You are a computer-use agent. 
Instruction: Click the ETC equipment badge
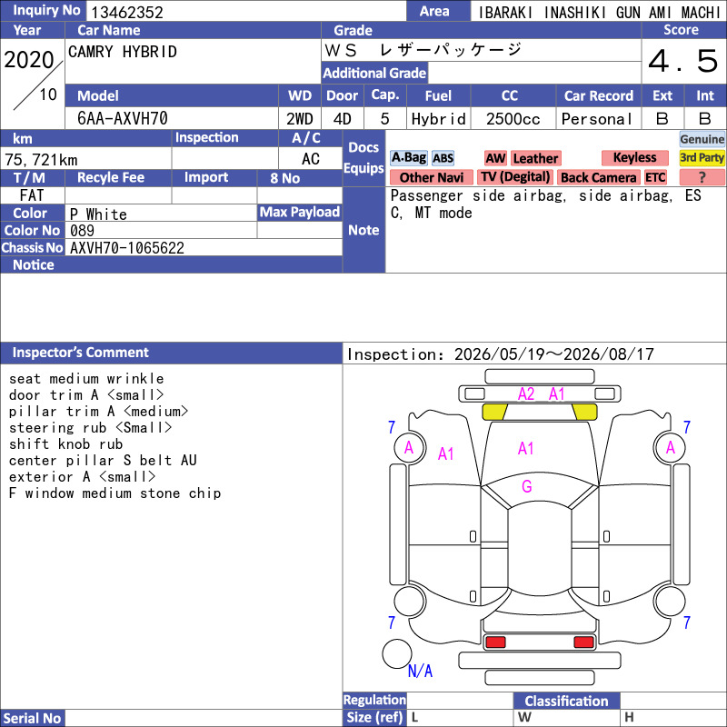point(655,177)
